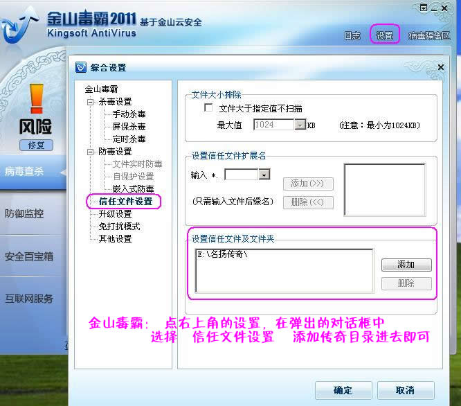Collapse the 杀毒设置 tree node
The image size is (461, 406).
pyautogui.click(x=90, y=102)
